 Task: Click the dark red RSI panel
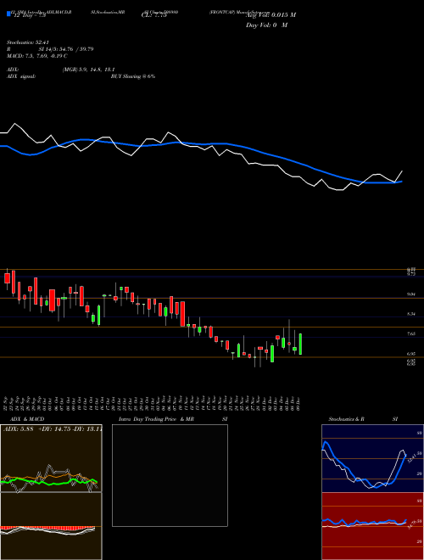[372, 526]
